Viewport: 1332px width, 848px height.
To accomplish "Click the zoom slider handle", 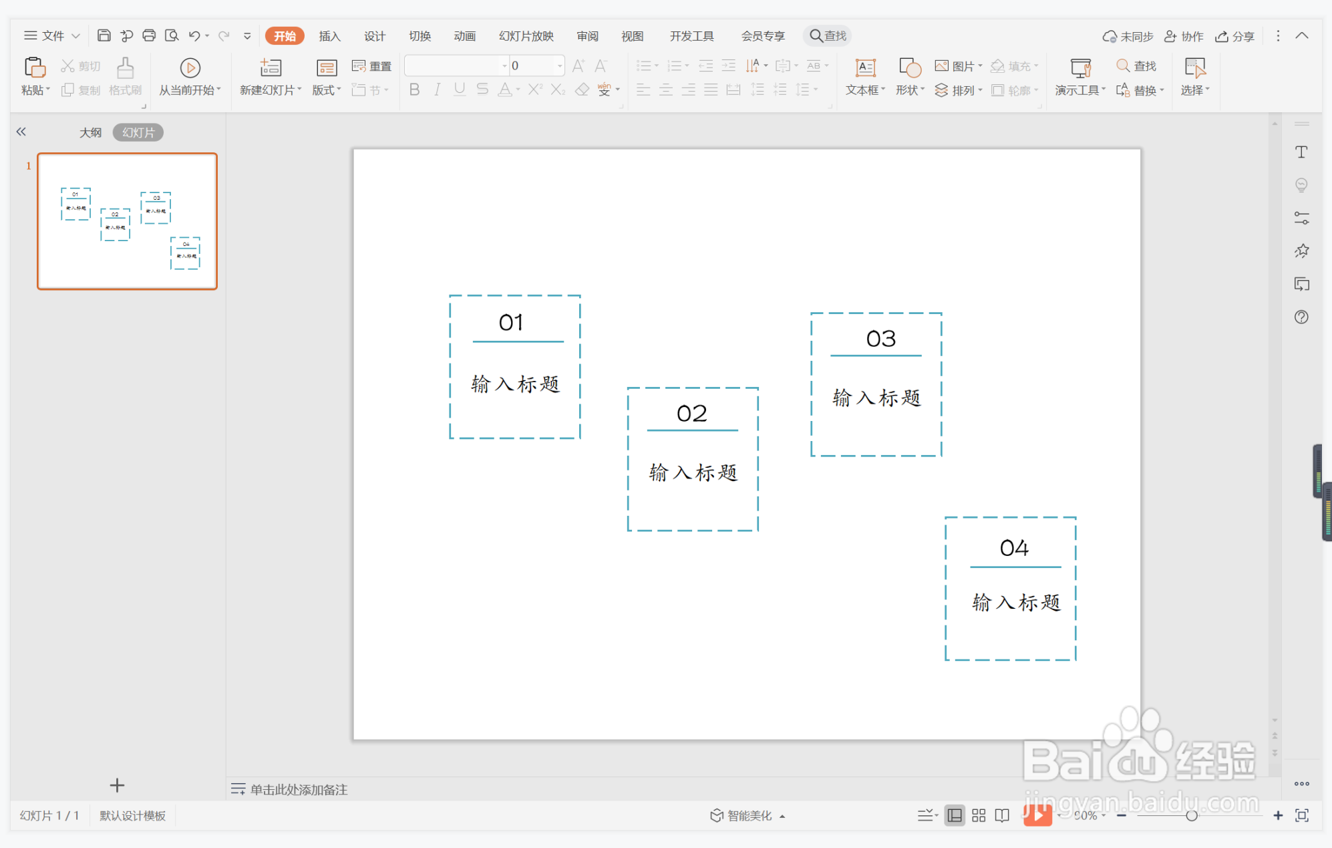I will [1191, 815].
